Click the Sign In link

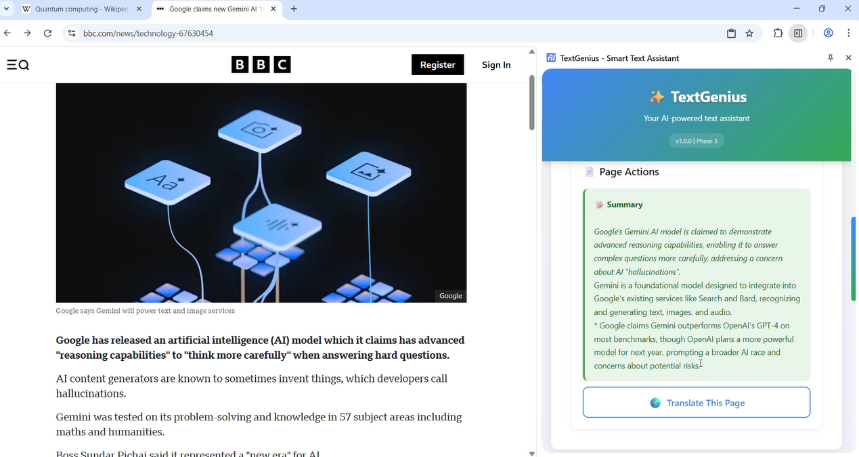click(496, 65)
